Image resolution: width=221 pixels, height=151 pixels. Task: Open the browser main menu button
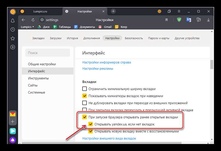pos(179,11)
